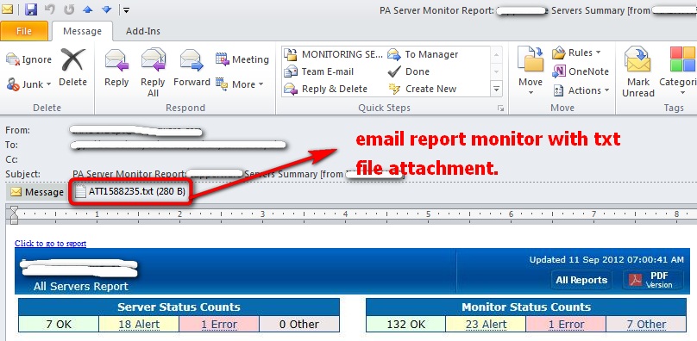Click the Outlook envelope icon in title bar

pos(8,9)
